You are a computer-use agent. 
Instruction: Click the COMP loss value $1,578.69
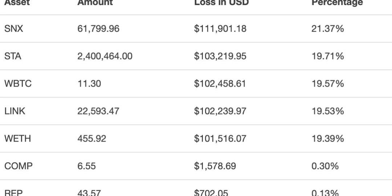click(x=215, y=166)
